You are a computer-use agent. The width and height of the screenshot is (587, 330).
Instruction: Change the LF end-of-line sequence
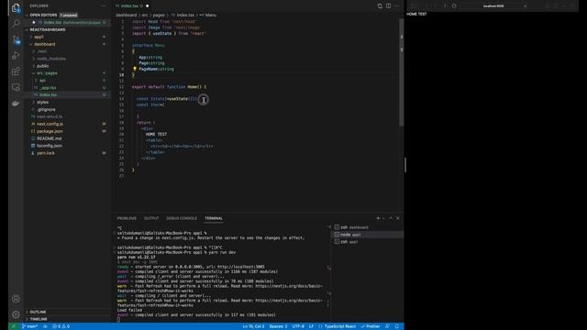pos(311,326)
